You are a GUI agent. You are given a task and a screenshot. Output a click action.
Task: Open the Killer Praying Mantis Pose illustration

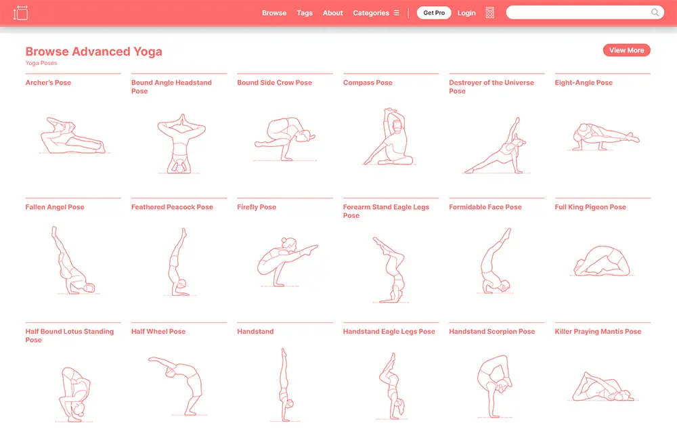pyautogui.click(x=603, y=387)
